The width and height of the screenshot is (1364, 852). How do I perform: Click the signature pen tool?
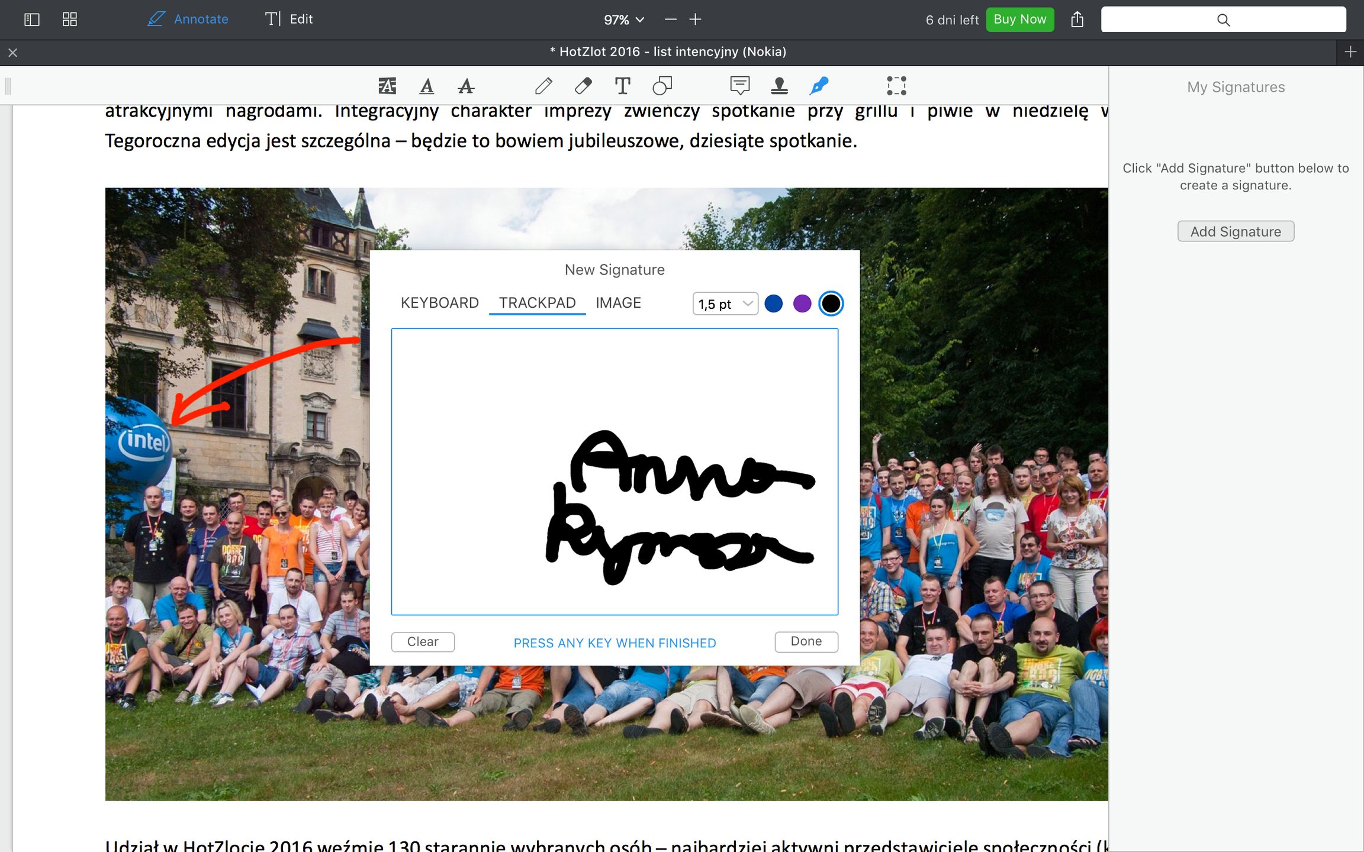coord(819,86)
